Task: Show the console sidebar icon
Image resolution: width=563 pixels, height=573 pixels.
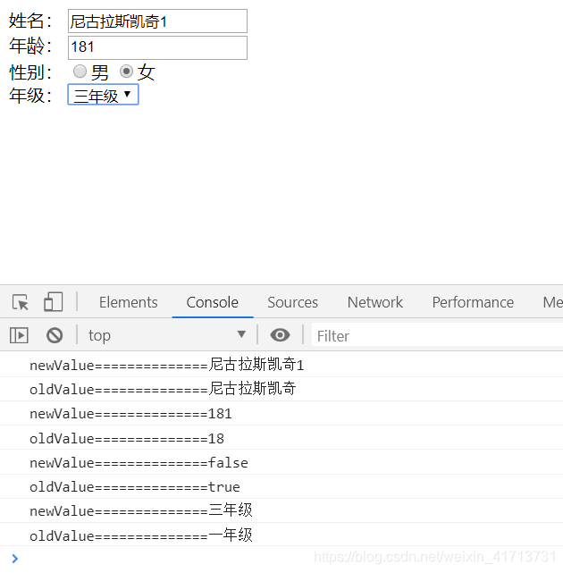Action: pos(19,335)
